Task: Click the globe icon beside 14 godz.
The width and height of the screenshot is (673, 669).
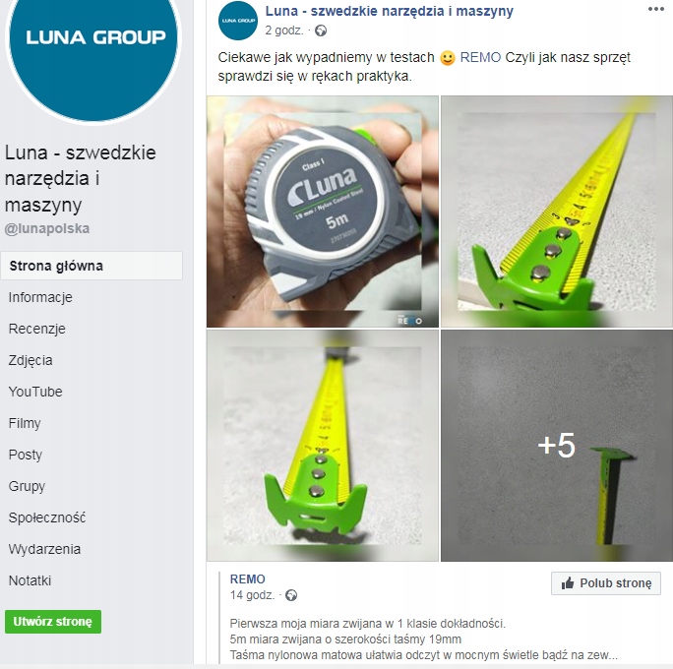Action: 291,595
